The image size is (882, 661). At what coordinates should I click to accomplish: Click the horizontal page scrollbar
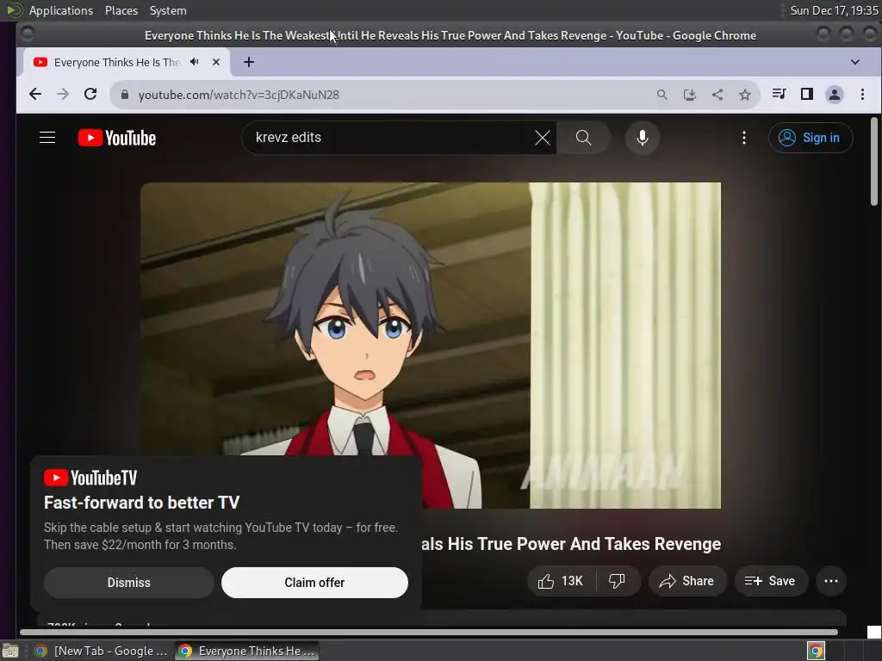(x=429, y=632)
